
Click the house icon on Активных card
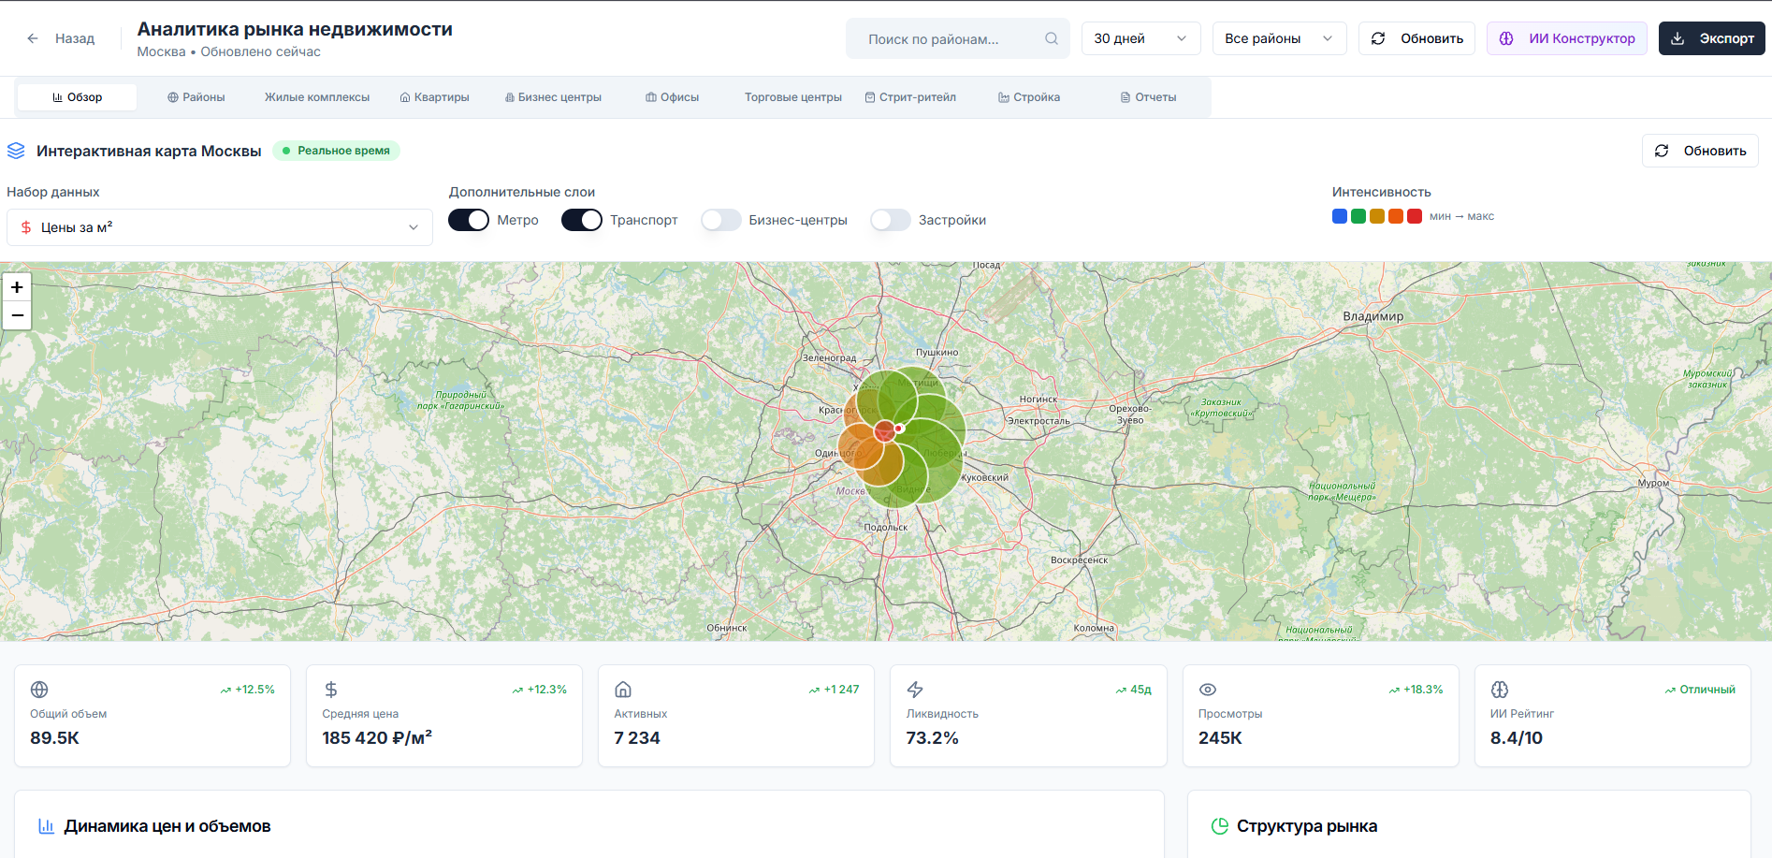pos(623,690)
